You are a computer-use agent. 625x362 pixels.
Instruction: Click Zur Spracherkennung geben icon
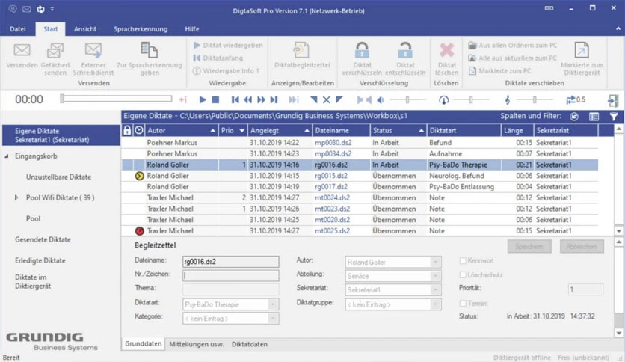pos(150,50)
